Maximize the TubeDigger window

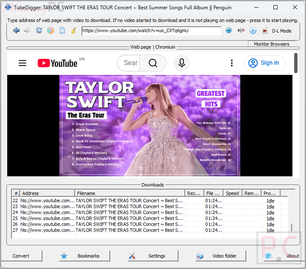[x=275, y=8]
